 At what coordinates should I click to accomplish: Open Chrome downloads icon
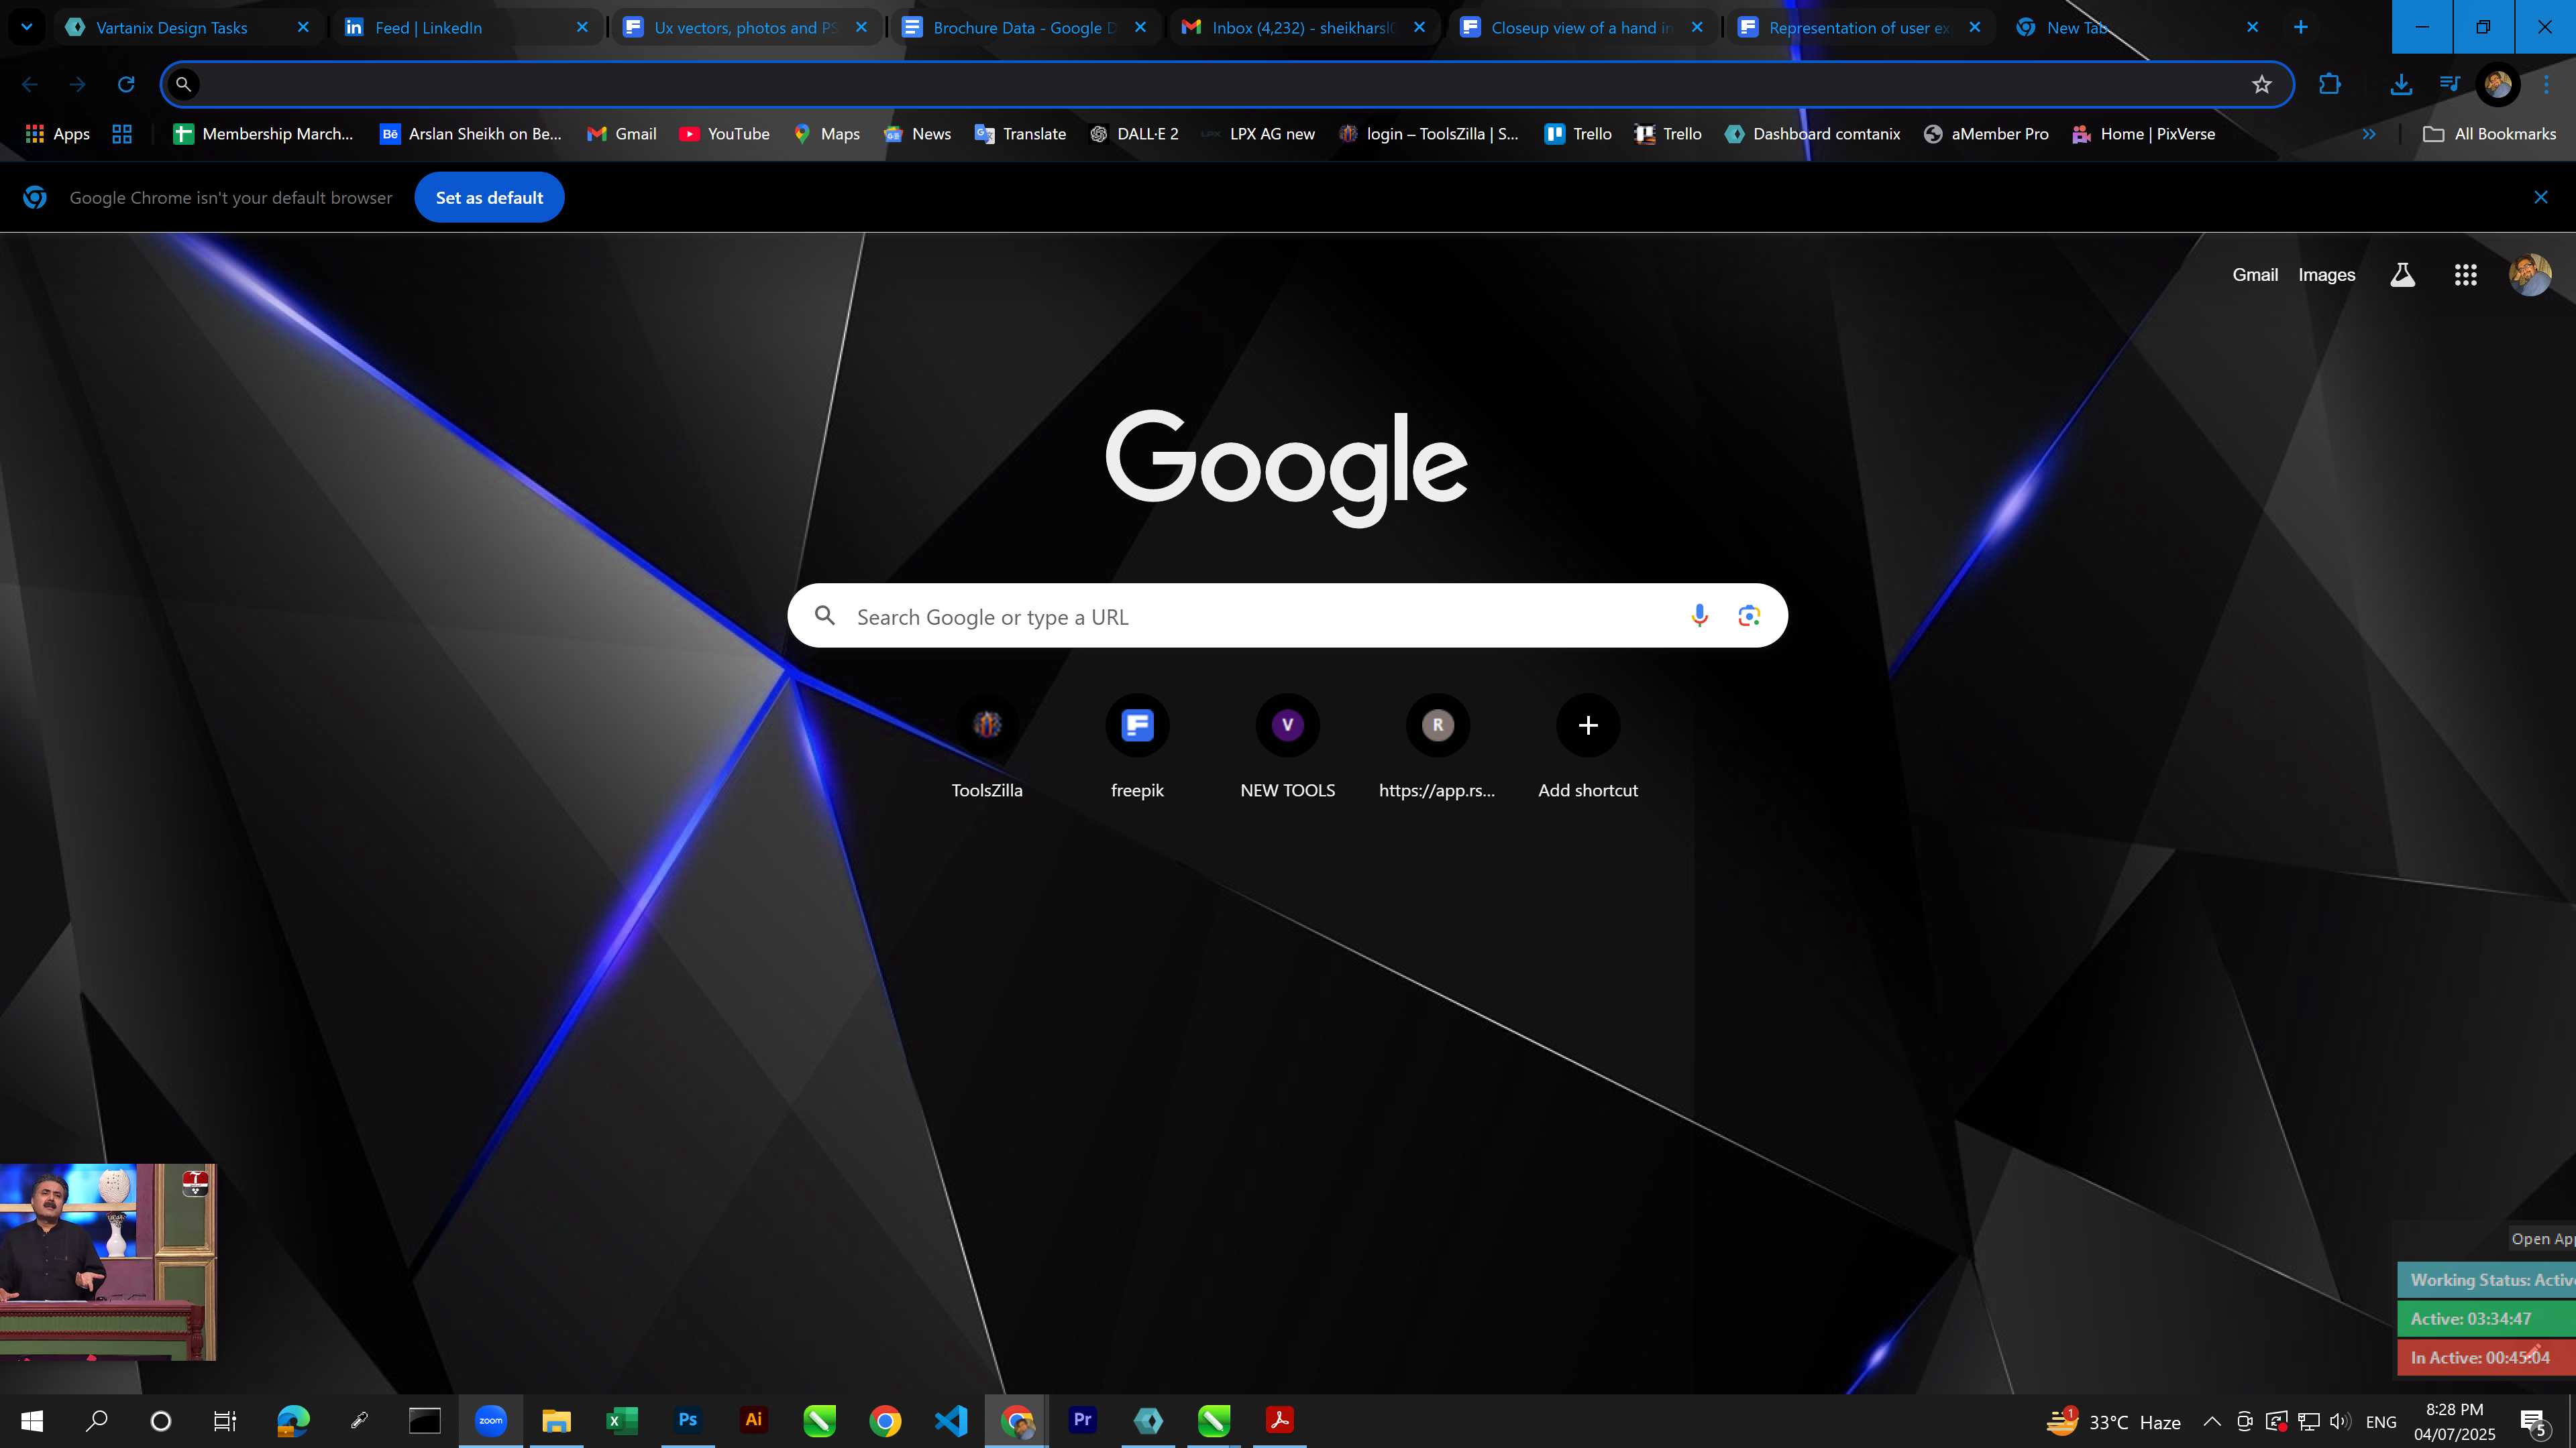2401,84
